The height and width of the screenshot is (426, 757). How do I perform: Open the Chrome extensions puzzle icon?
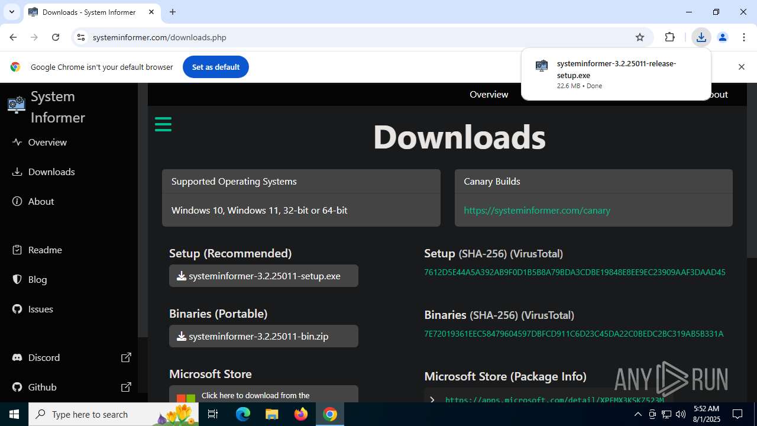click(669, 37)
